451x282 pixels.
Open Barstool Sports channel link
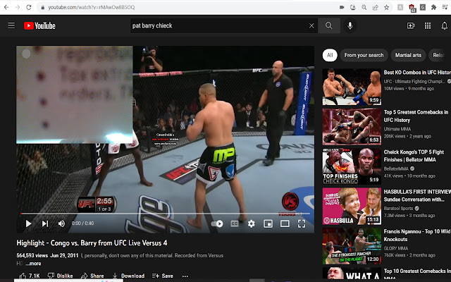[398, 209]
